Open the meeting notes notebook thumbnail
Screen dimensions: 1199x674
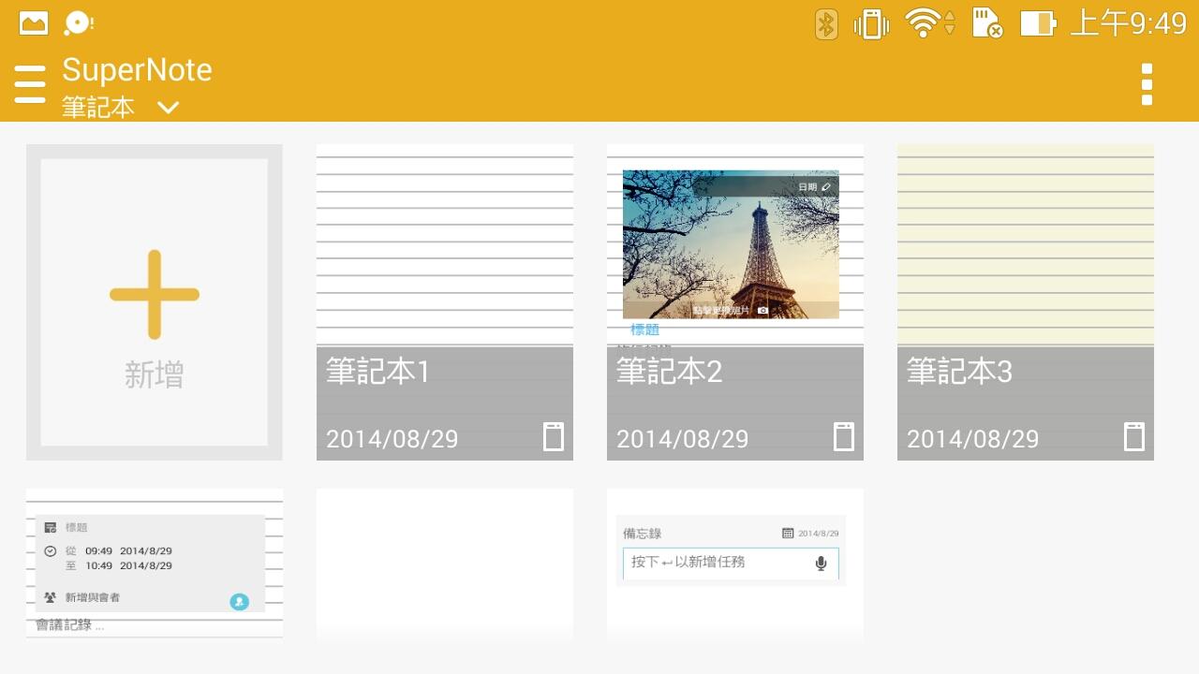click(155, 564)
